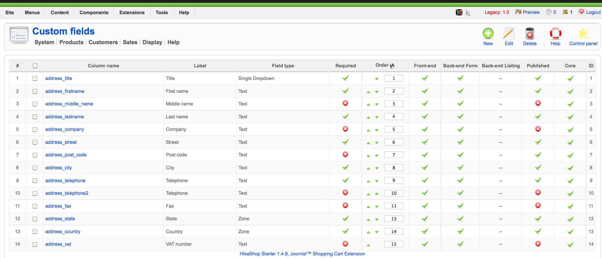Open the address_country field link
The height and width of the screenshot is (258, 602).
[63, 232]
